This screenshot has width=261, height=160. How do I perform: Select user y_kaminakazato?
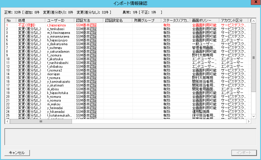59,82
